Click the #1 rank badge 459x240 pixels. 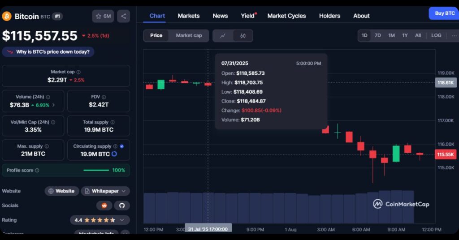point(57,17)
